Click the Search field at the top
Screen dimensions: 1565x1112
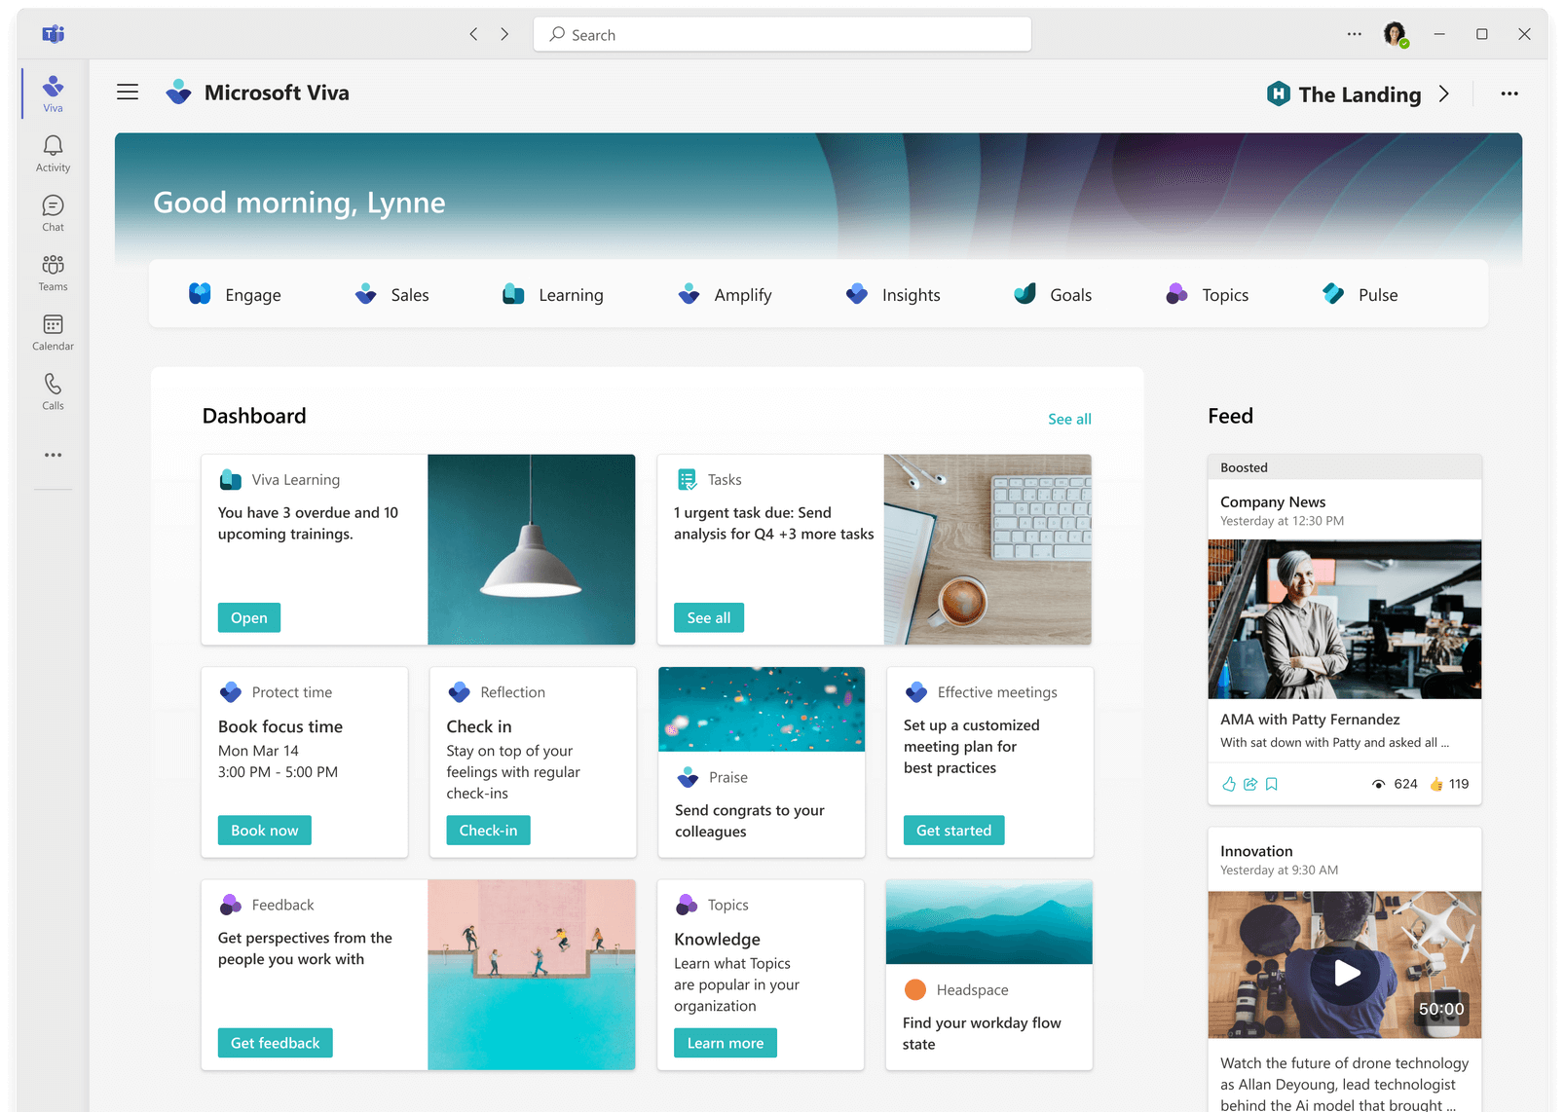tap(782, 33)
